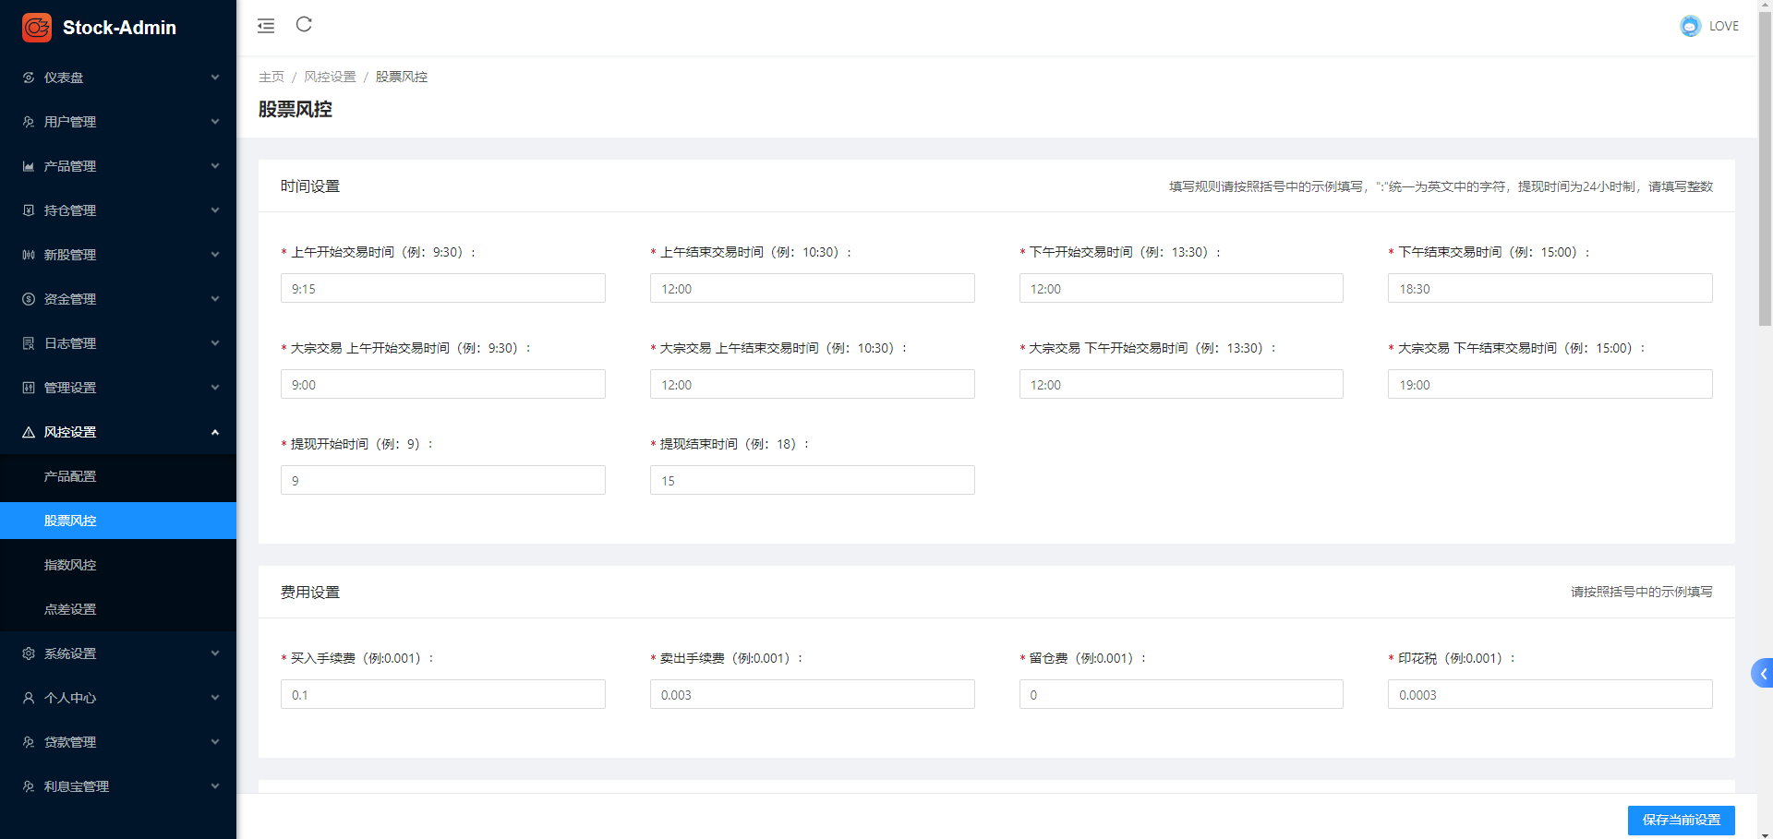Expand the 利息宝管理 menu chevron

click(x=215, y=786)
